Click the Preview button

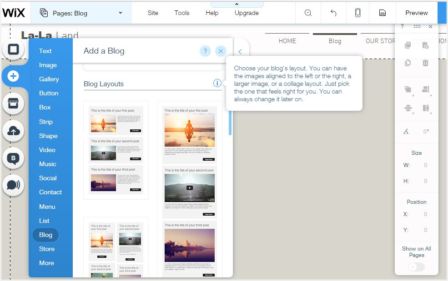coord(417,13)
